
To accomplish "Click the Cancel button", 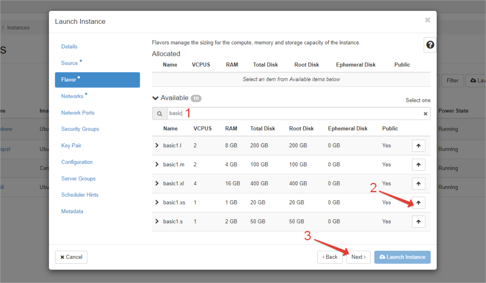I will coord(71,257).
